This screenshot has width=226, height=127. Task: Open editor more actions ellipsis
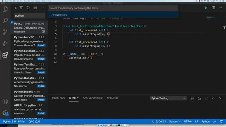[220, 8]
